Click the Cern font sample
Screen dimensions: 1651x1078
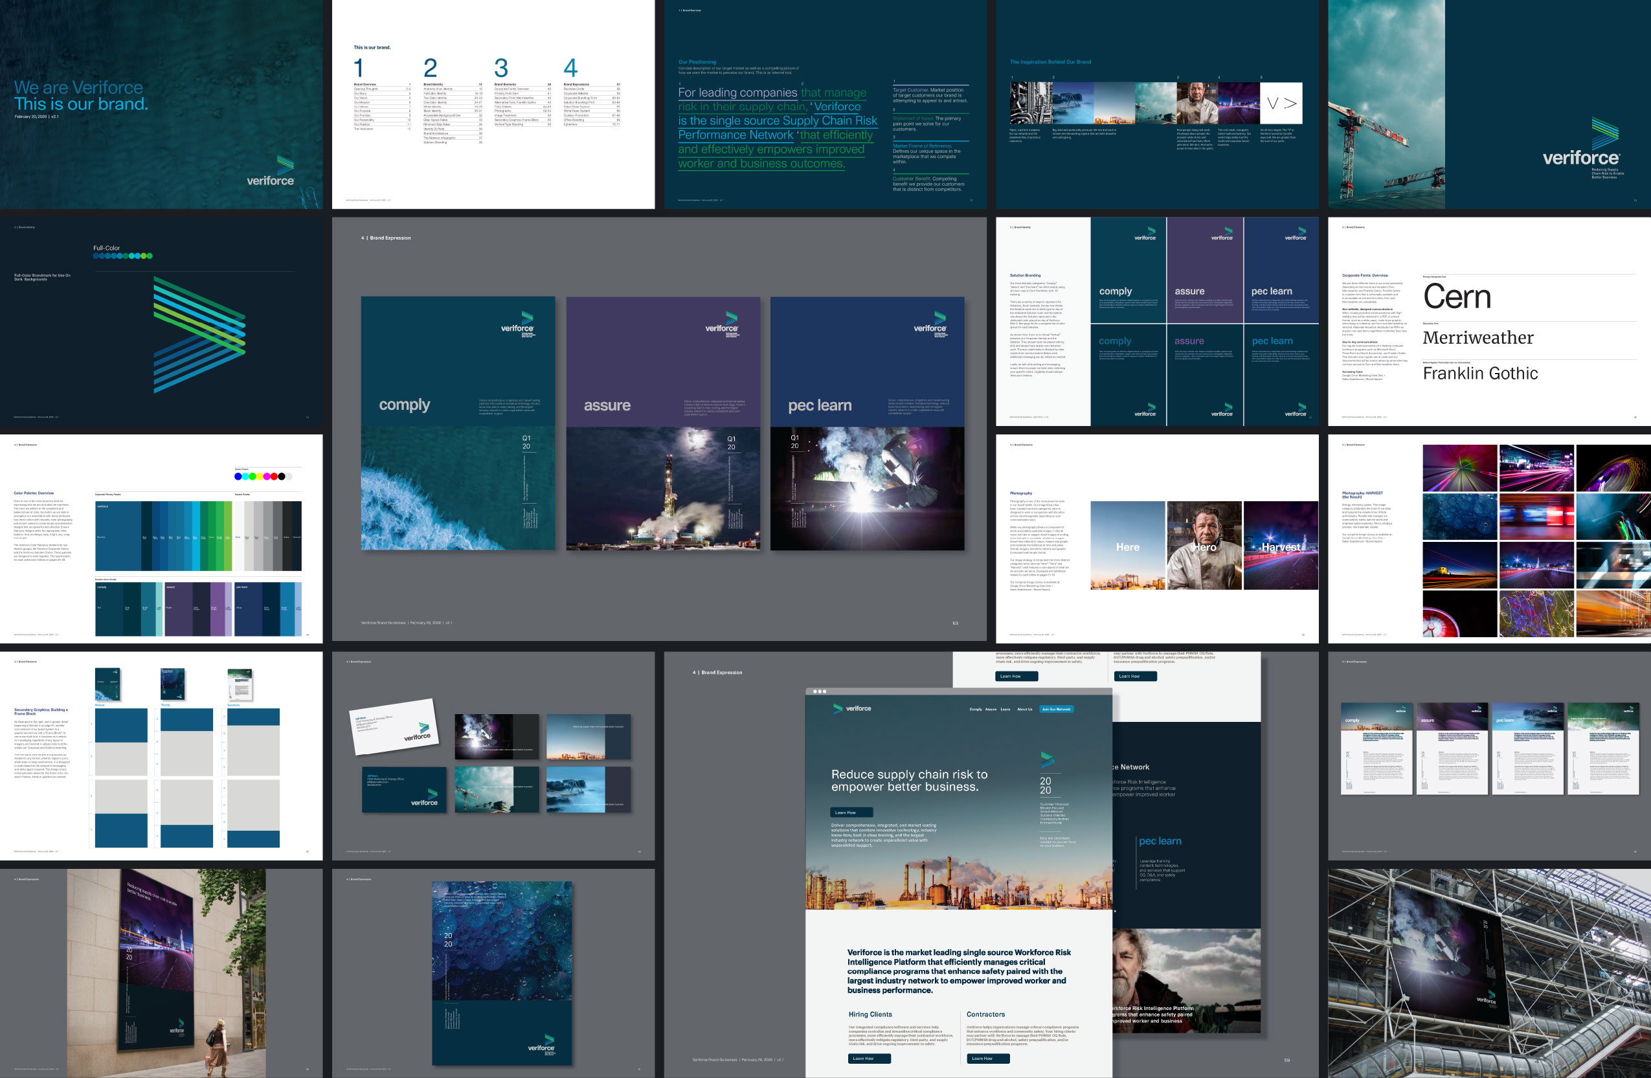[1457, 297]
